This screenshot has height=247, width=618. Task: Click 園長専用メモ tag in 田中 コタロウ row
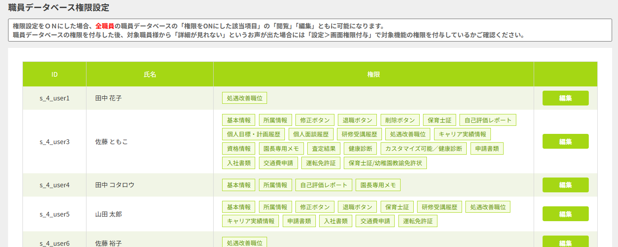378,185
